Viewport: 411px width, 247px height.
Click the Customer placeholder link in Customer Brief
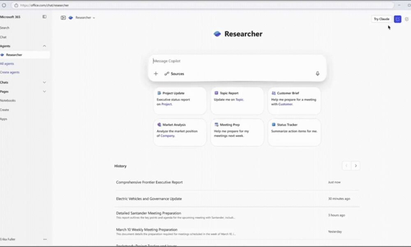pyautogui.click(x=285, y=104)
